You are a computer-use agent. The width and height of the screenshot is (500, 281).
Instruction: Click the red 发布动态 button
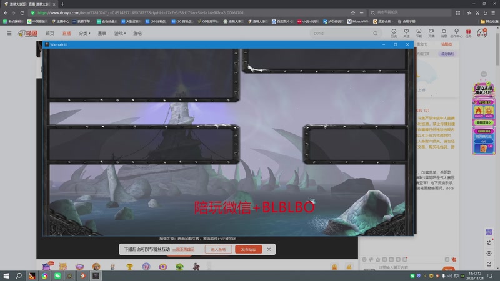pos(248,249)
